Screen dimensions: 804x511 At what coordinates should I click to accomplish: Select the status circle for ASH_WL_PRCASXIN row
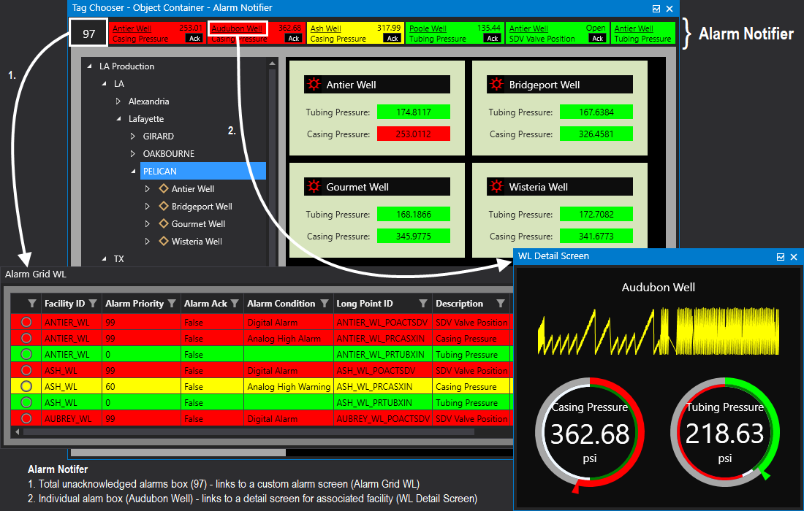(26, 386)
